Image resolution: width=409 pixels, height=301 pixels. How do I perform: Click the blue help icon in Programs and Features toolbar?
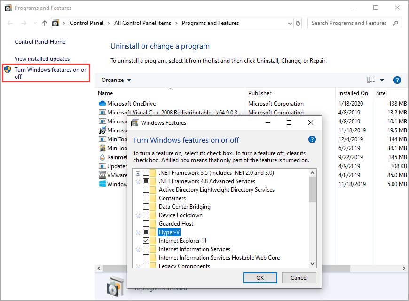[x=397, y=80]
